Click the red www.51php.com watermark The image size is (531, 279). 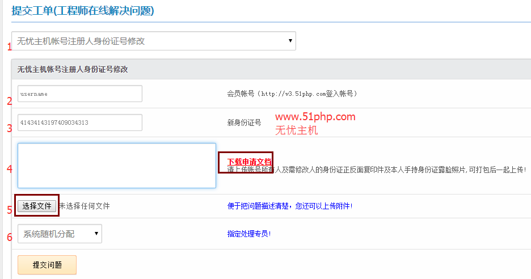tap(315, 117)
